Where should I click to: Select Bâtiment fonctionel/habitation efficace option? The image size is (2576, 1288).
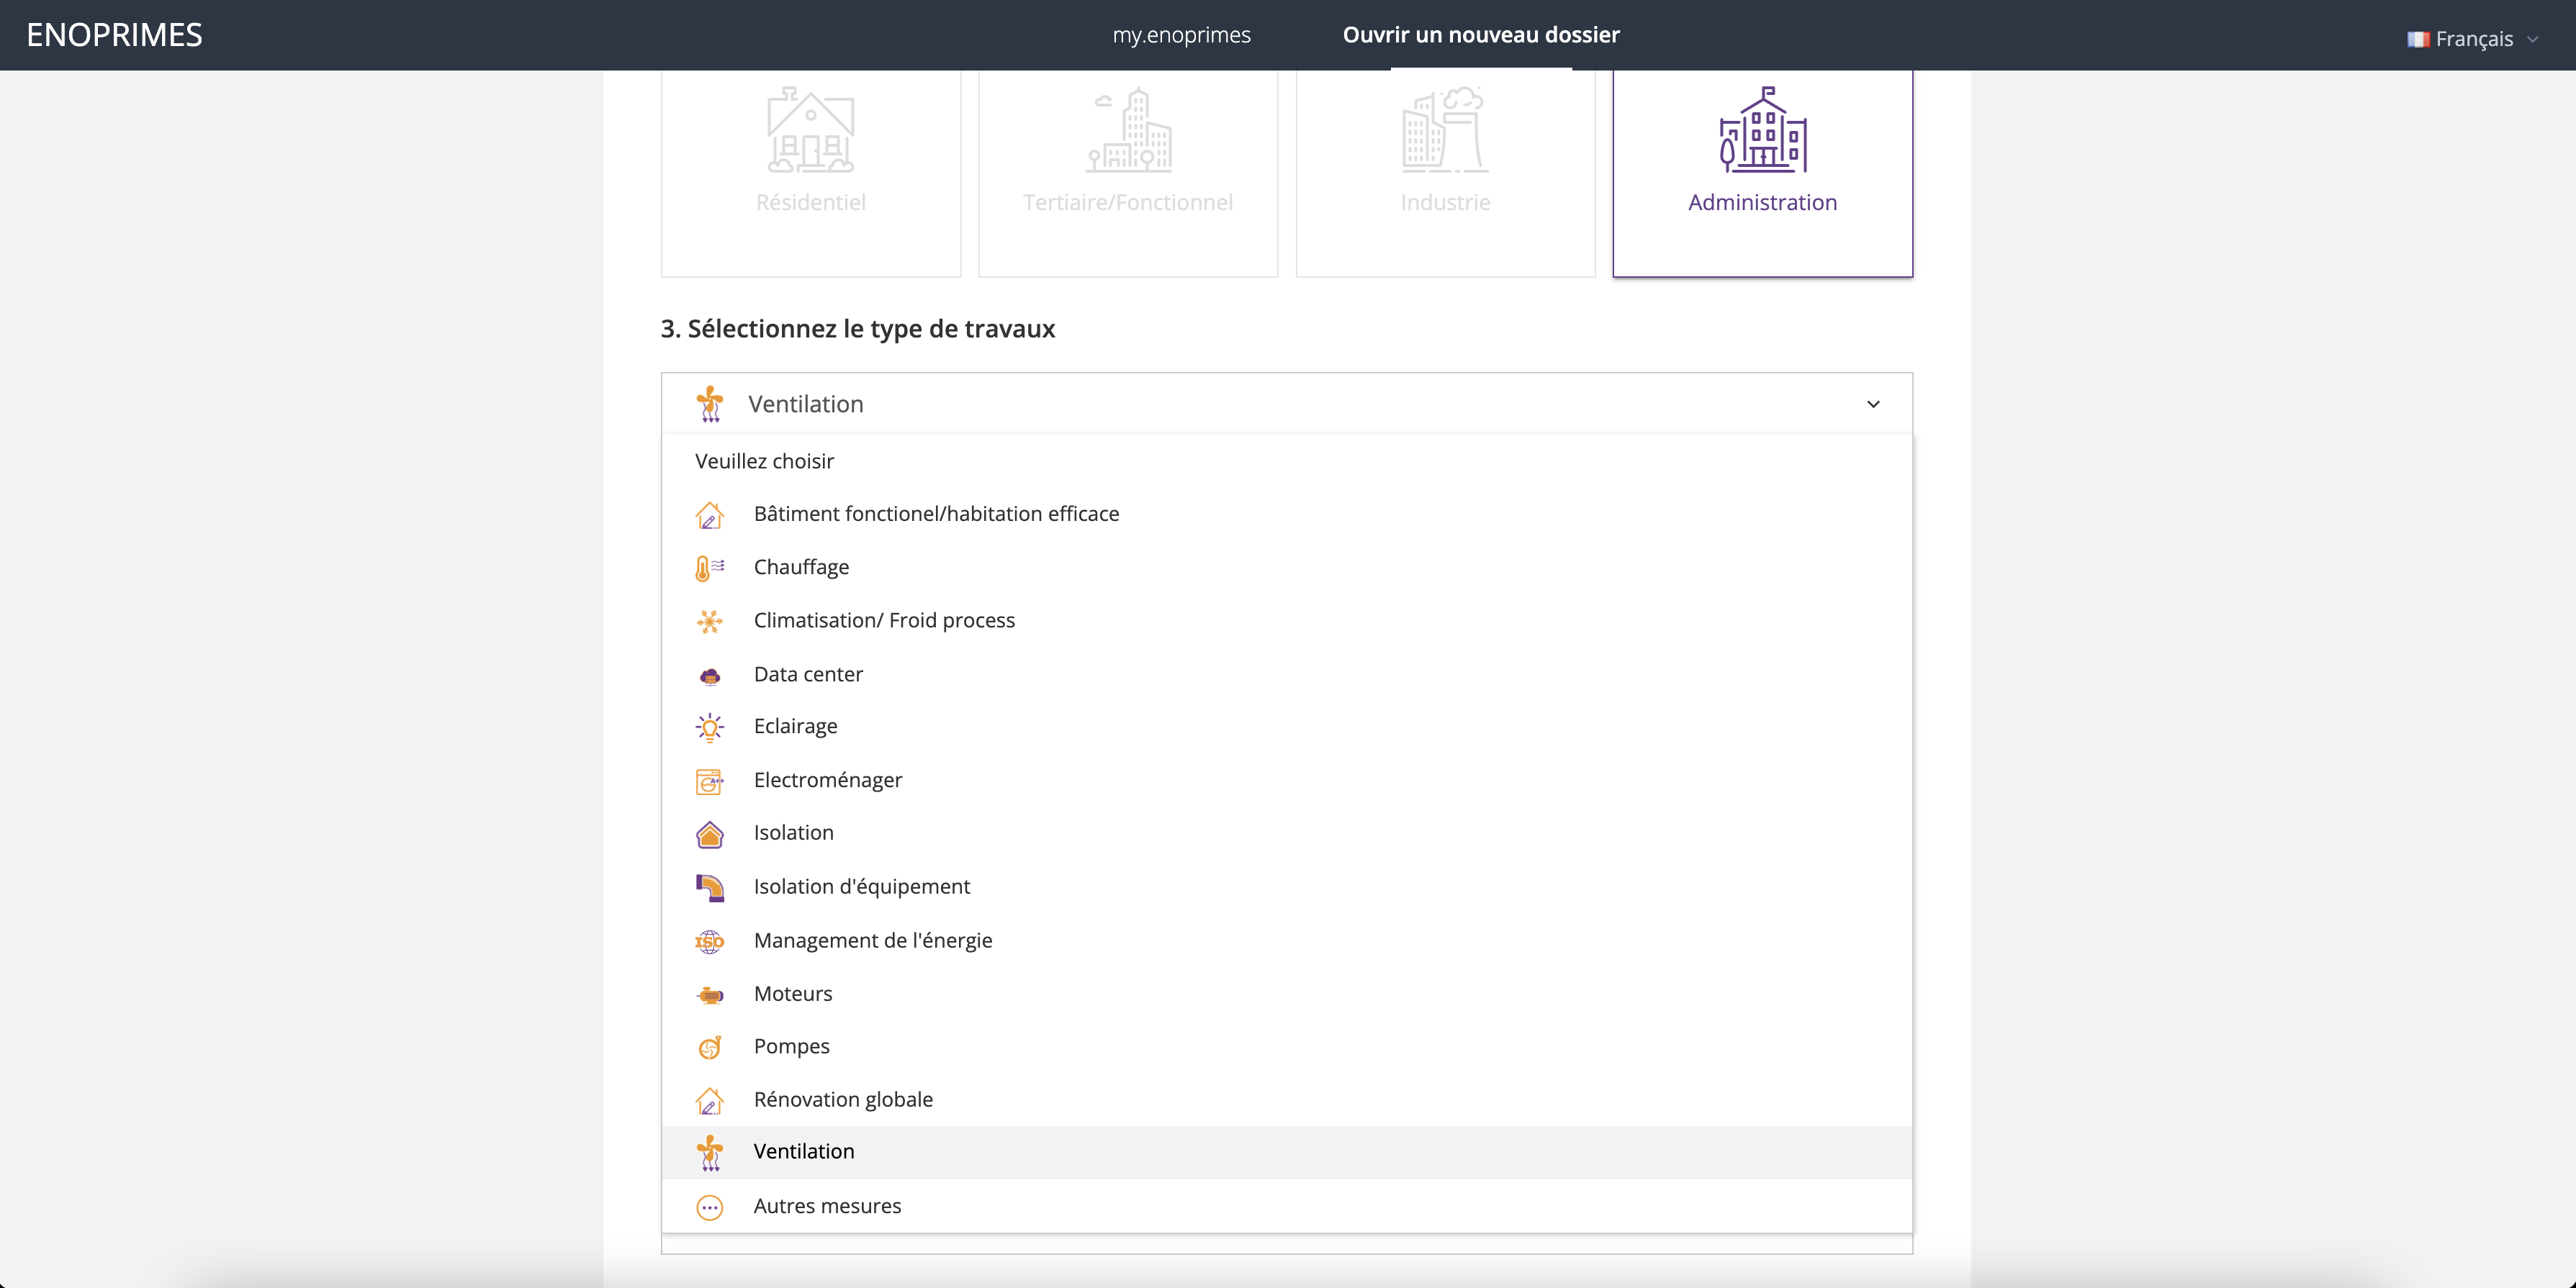pos(935,514)
